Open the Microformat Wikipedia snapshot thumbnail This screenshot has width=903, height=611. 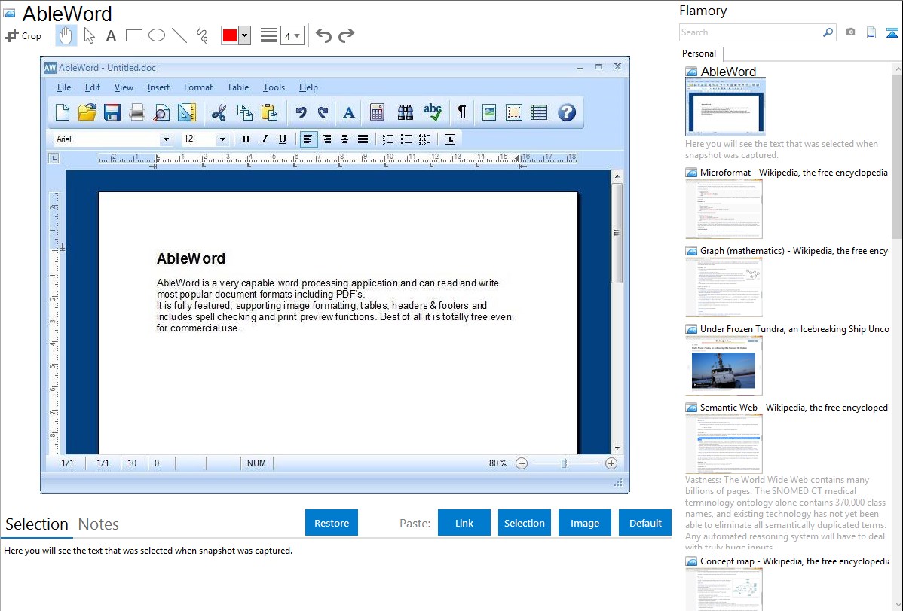click(724, 209)
